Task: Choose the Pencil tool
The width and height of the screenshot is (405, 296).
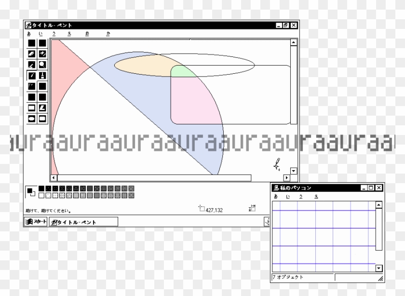Action: [x=32, y=75]
